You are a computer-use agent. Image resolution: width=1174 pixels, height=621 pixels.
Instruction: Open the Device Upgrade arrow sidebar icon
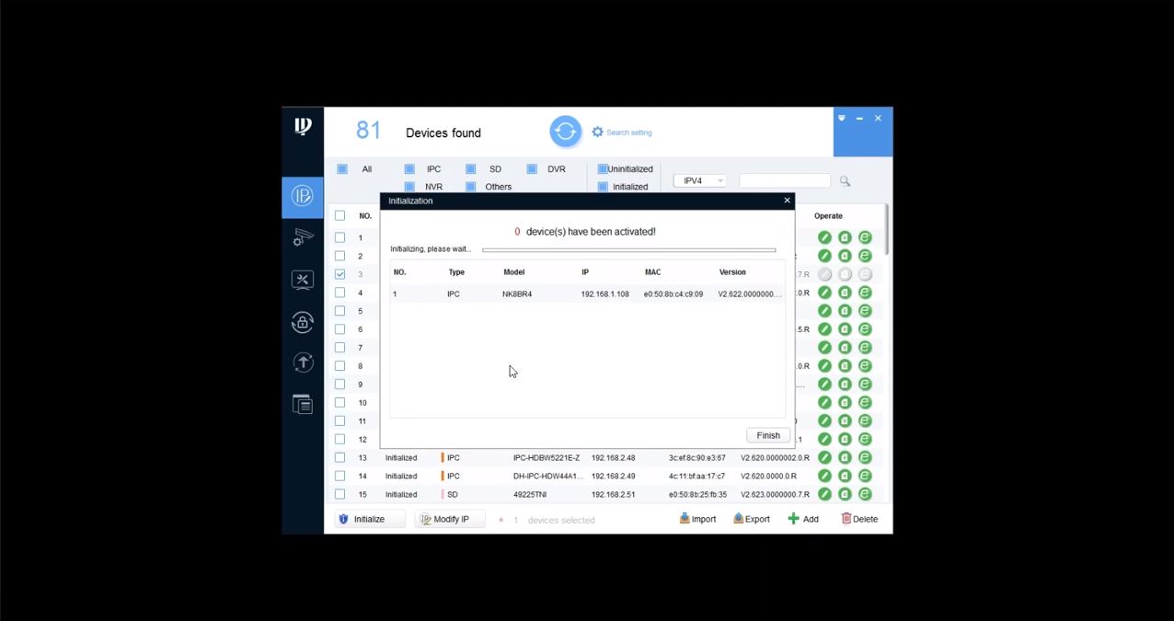coord(303,362)
